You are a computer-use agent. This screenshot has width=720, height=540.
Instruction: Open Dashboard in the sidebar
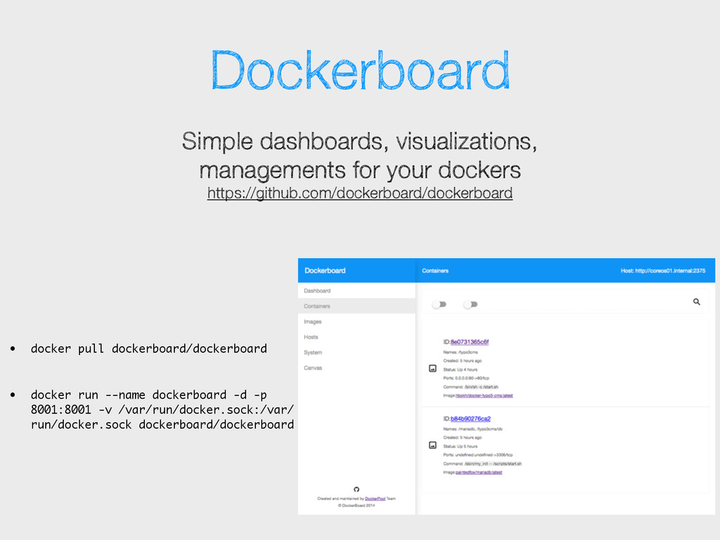pyautogui.click(x=356, y=290)
